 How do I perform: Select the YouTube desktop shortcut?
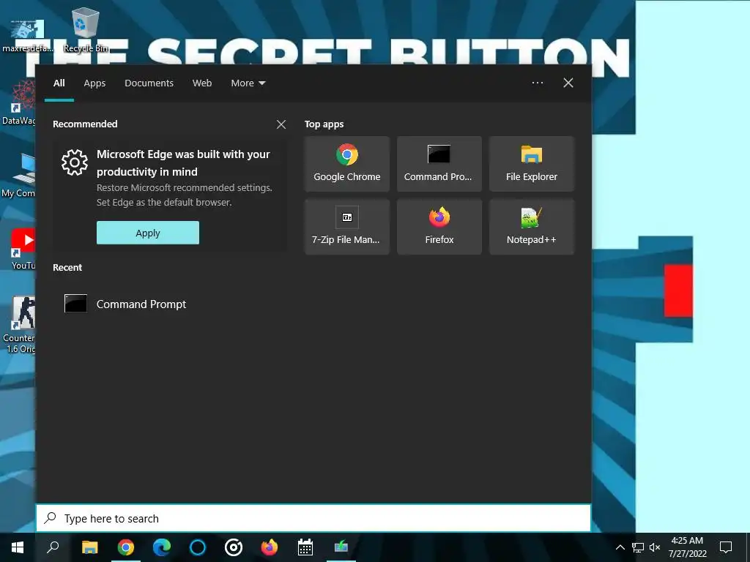[x=22, y=250]
